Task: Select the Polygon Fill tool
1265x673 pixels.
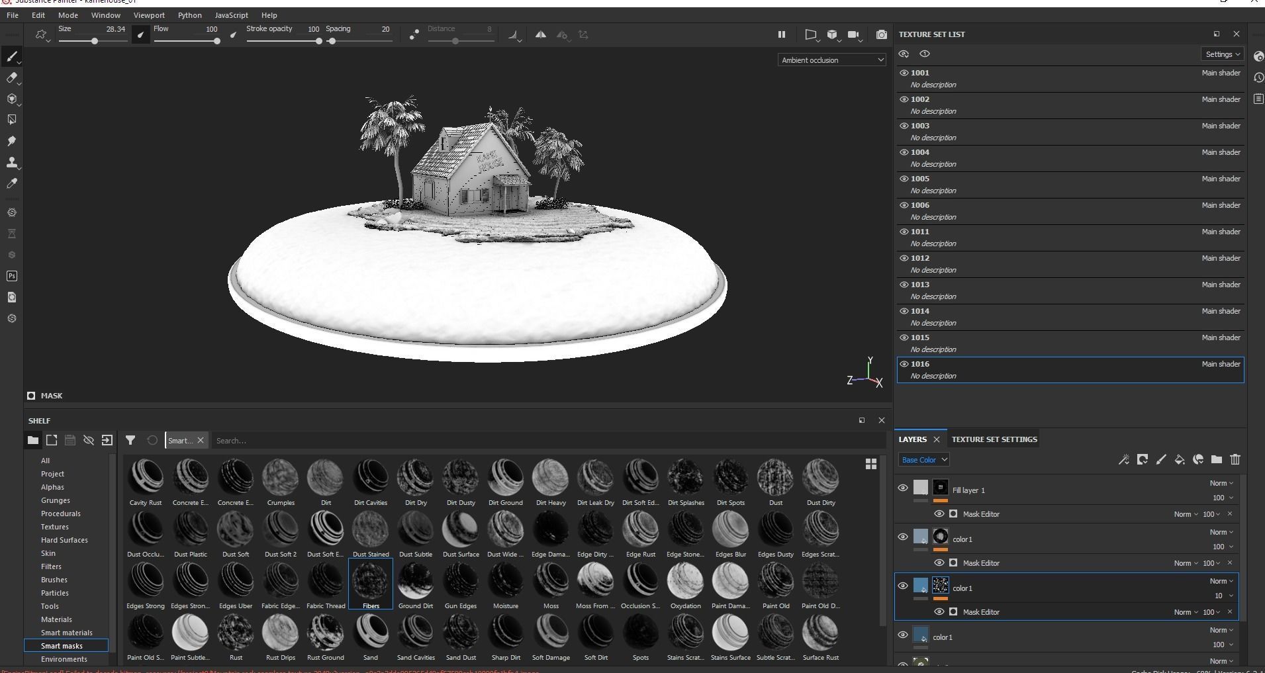Action: coord(12,120)
